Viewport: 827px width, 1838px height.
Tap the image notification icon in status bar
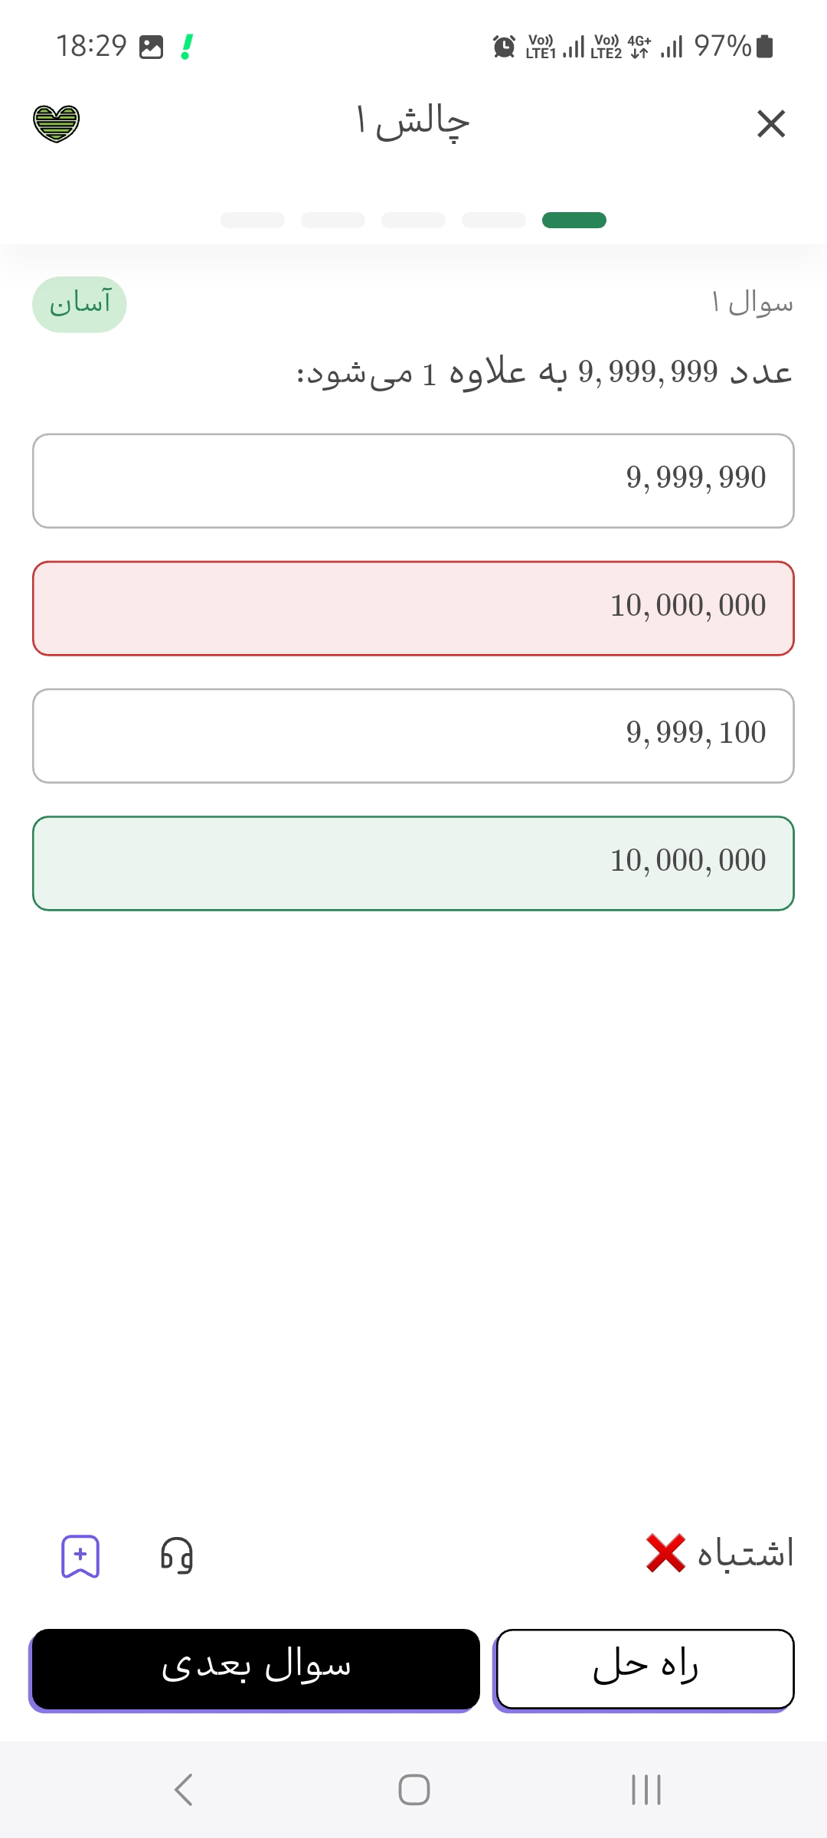(x=151, y=47)
